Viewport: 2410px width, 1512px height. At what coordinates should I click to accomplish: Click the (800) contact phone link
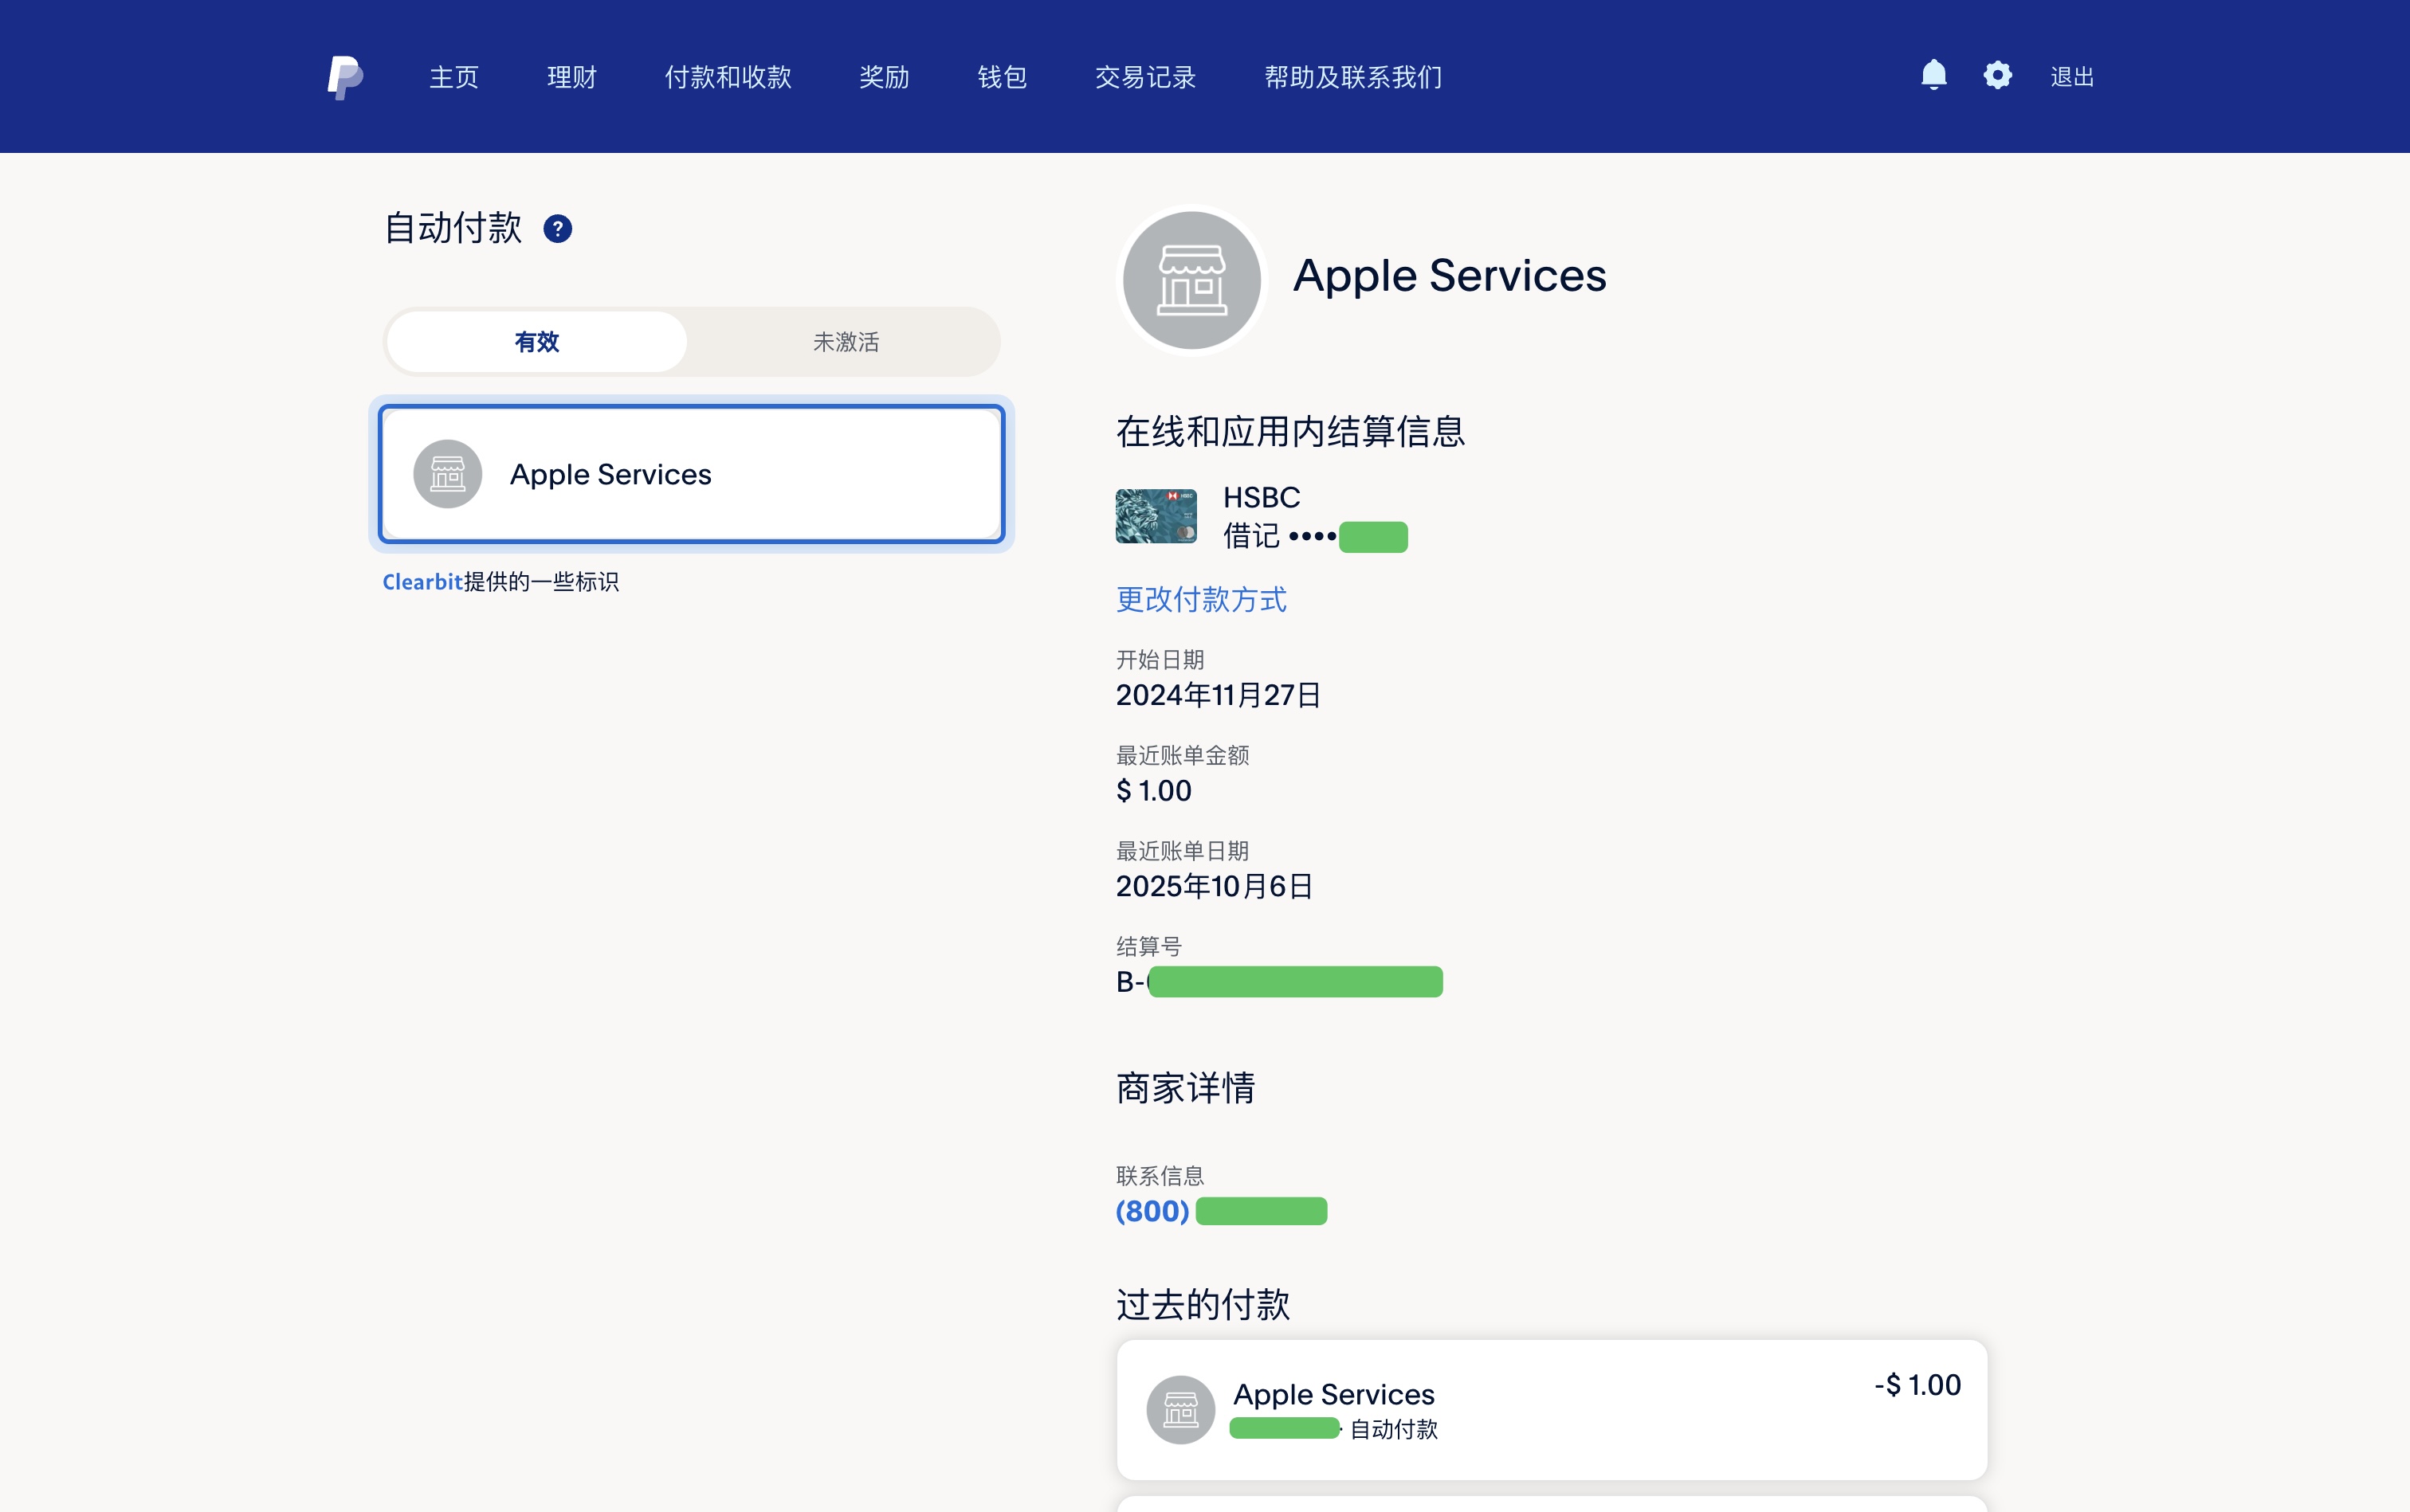[x=1152, y=1211]
